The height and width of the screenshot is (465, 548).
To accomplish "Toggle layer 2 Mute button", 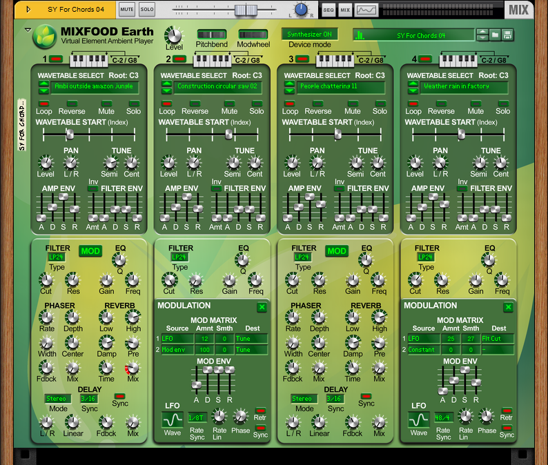I will tap(229, 103).
